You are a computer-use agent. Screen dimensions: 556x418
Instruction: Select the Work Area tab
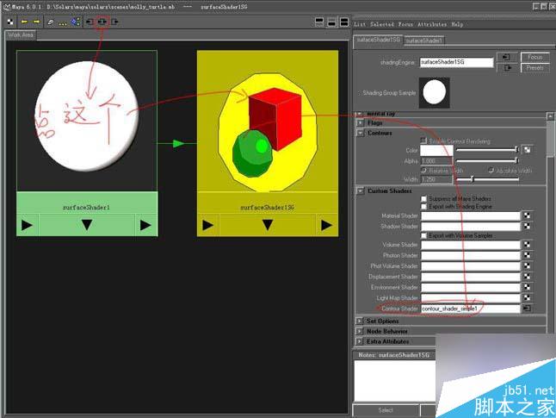(21, 35)
